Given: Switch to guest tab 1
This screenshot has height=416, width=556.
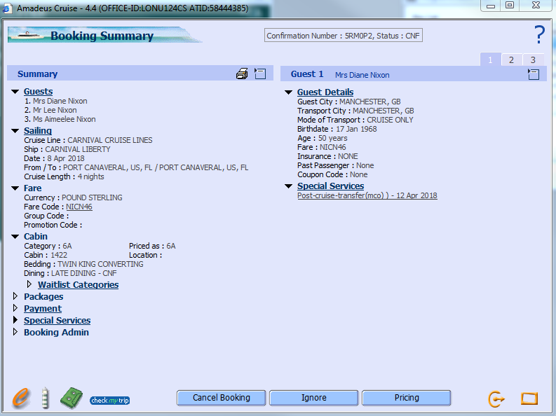Looking at the screenshot, I should coord(490,60).
